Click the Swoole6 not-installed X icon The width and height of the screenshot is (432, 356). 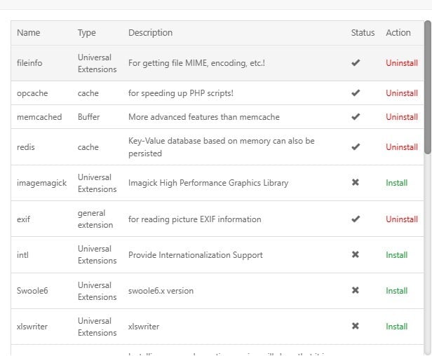pyautogui.click(x=356, y=291)
